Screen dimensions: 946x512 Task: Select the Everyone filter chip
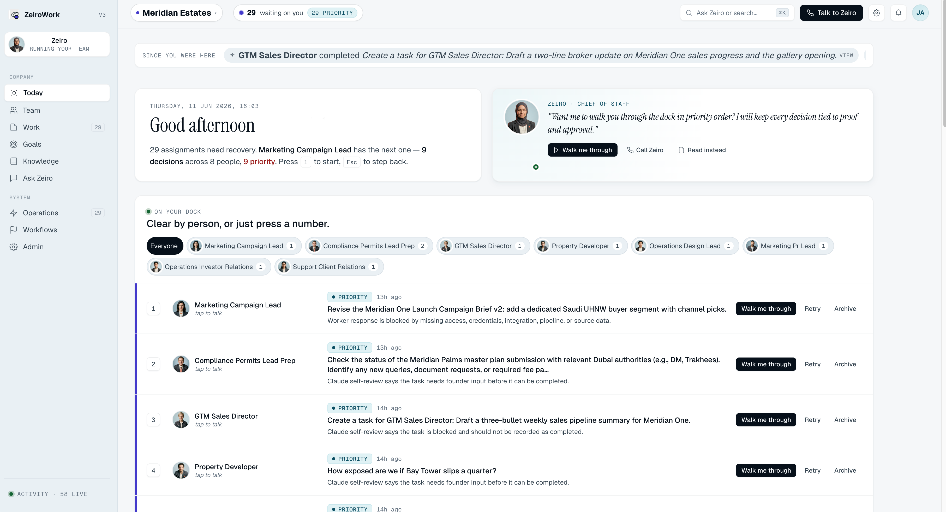165,246
